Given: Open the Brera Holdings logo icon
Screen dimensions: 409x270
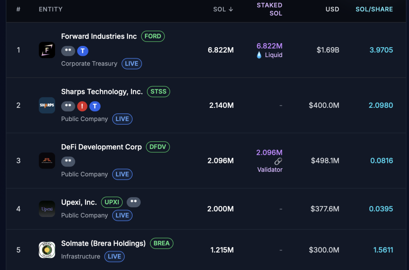Looking at the screenshot, I should [47, 250].
